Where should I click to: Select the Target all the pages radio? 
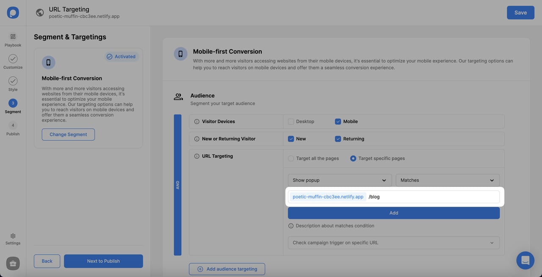(x=291, y=158)
